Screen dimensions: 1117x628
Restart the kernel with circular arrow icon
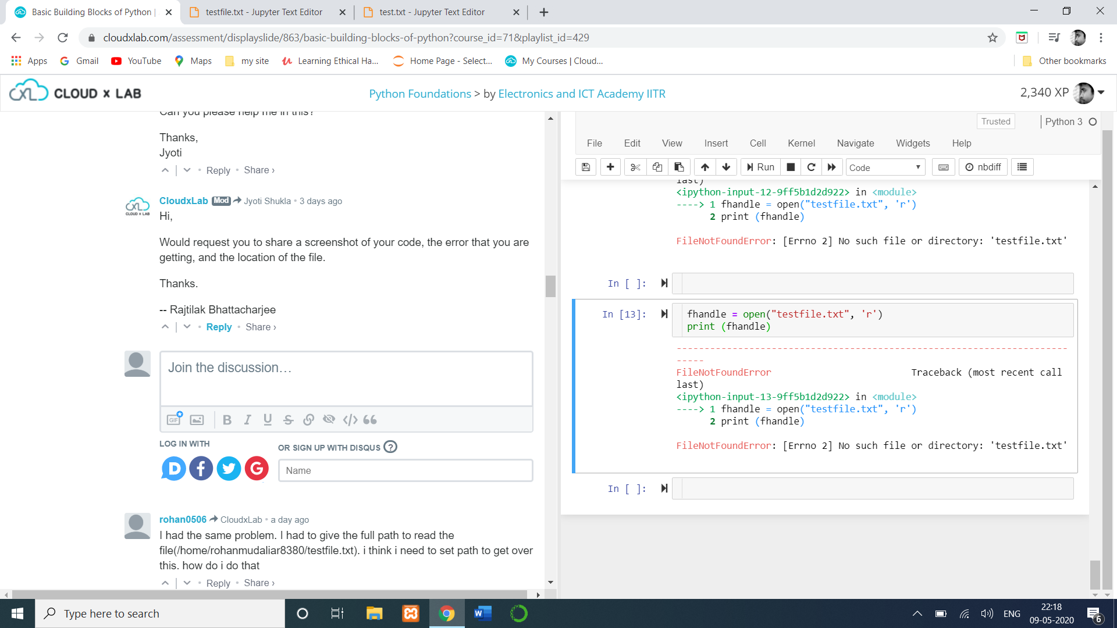click(811, 167)
